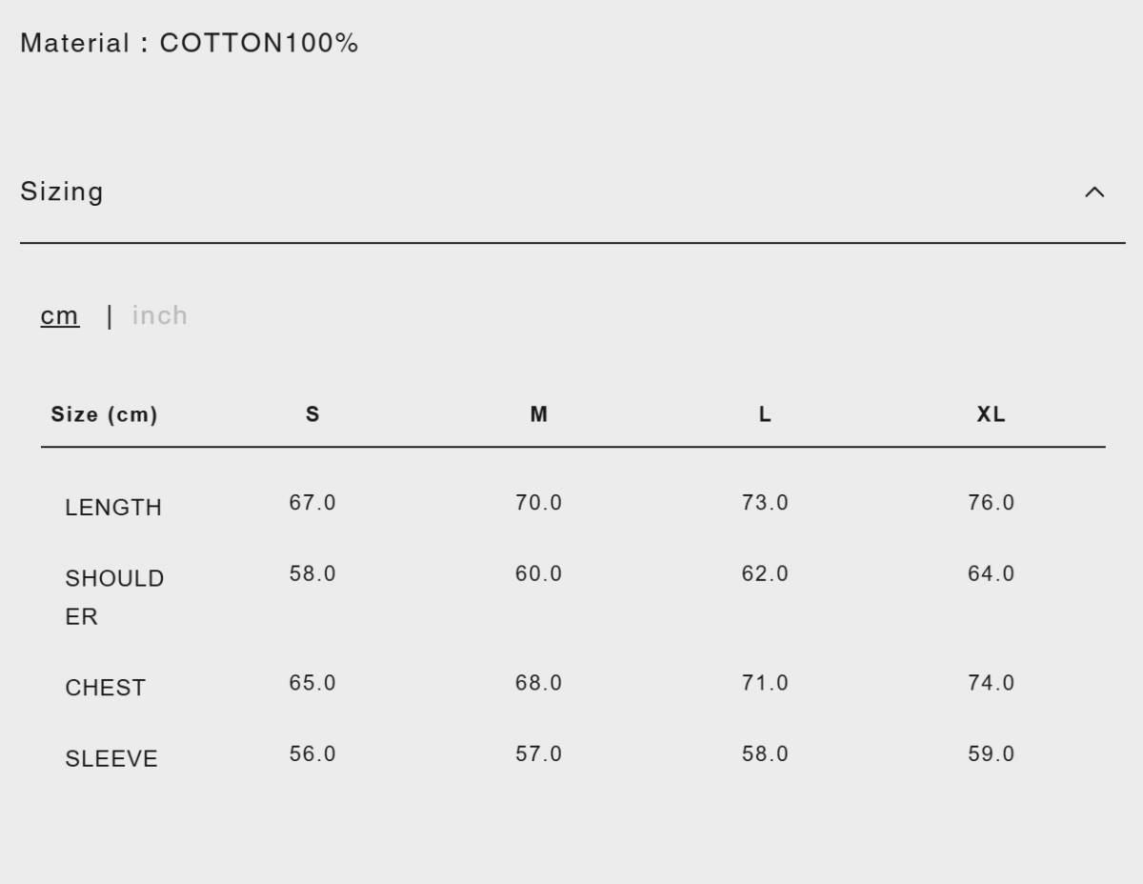1143x884 pixels.
Task: Click the 56.0 sleeve value for S
Action: coord(312,754)
